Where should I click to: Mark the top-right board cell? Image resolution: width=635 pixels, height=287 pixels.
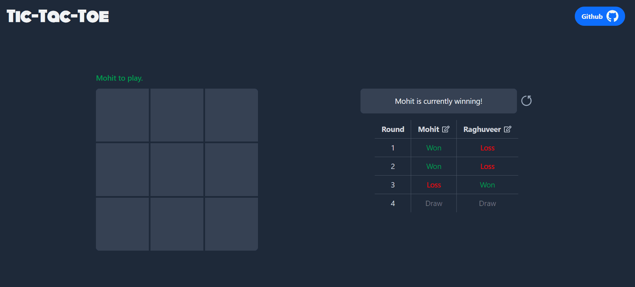pos(232,115)
